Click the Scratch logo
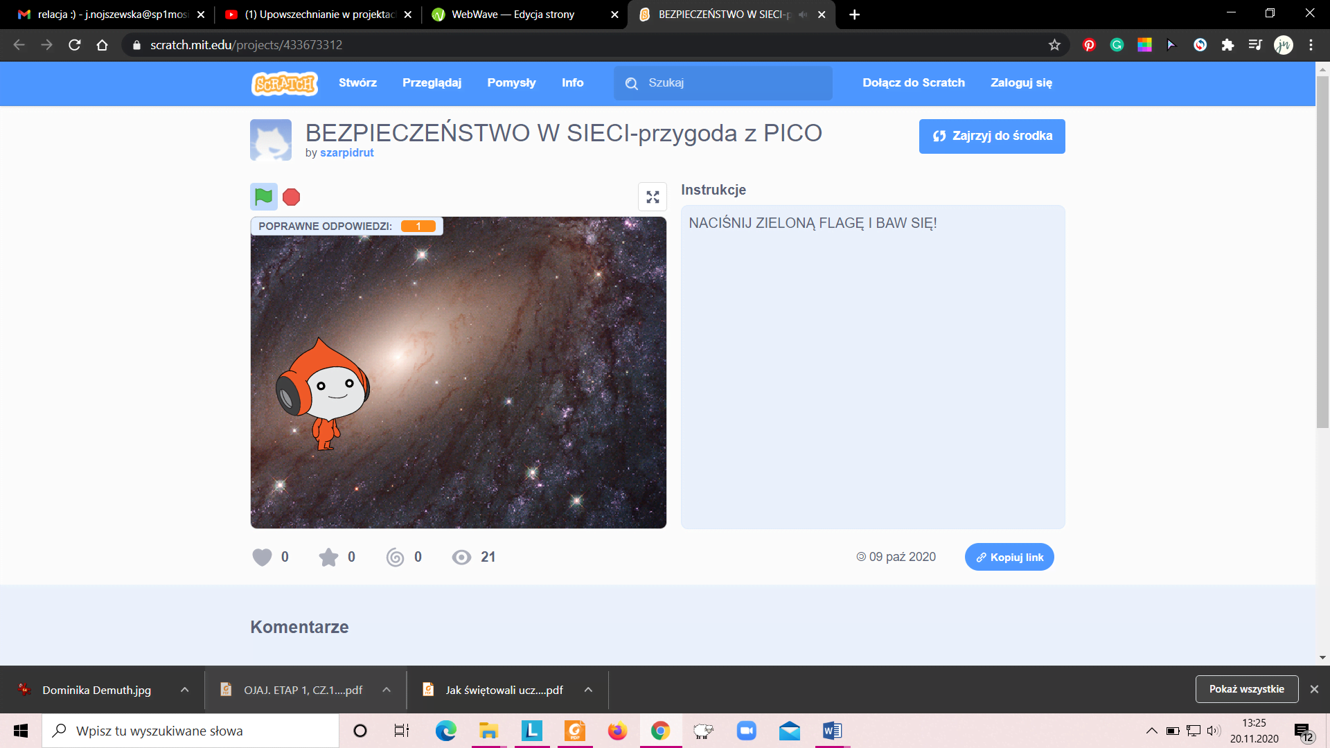Image resolution: width=1330 pixels, height=748 pixels. point(284,83)
